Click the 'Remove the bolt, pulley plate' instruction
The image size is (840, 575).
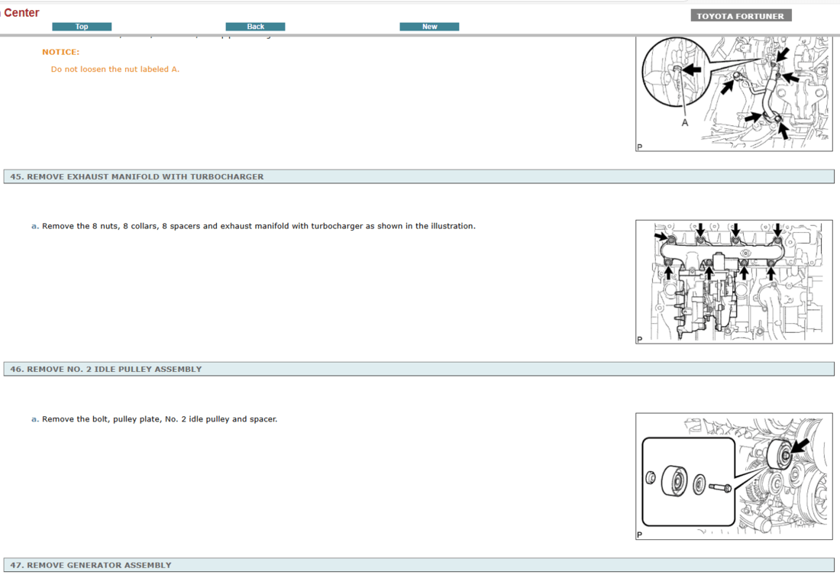(x=160, y=419)
